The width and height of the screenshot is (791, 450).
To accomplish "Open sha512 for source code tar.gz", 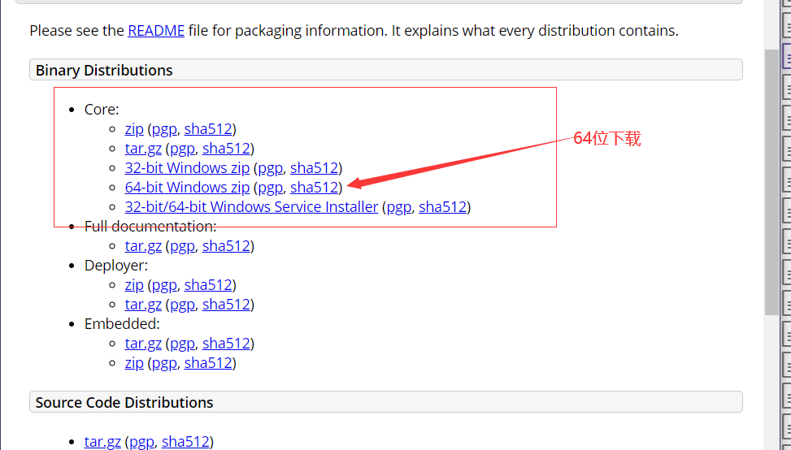I will coord(185,442).
